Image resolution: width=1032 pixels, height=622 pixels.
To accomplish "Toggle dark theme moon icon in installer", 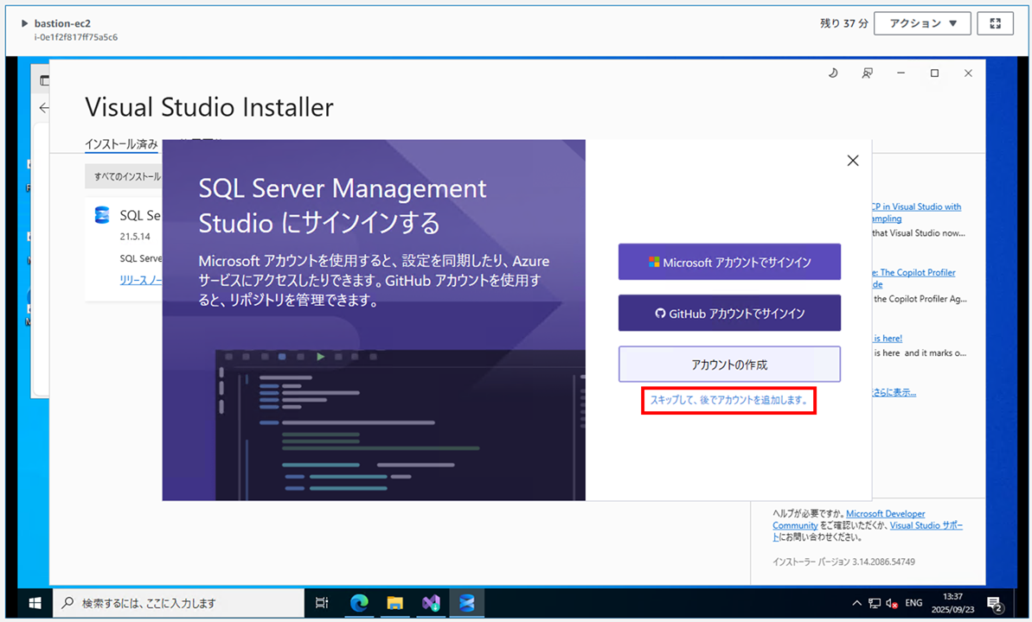I will pyautogui.click(x=832, y=73).
